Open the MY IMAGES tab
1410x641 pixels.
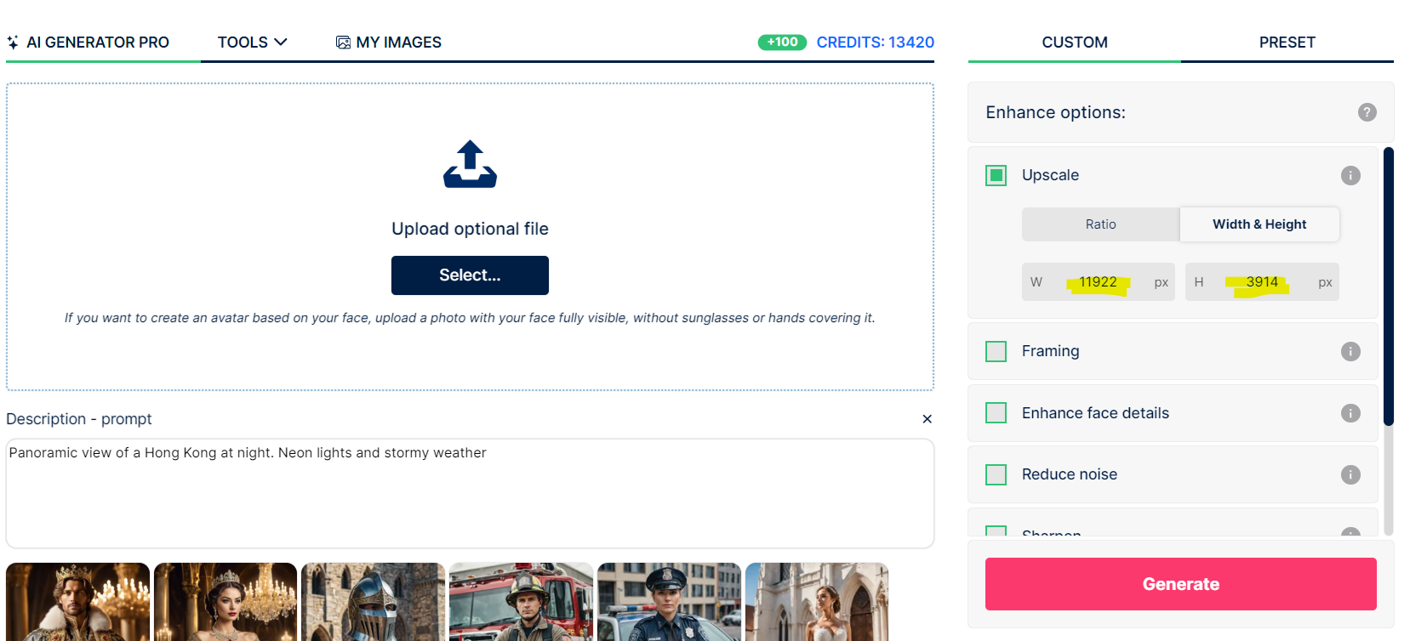pyautogui.click(x=389, y=43)
